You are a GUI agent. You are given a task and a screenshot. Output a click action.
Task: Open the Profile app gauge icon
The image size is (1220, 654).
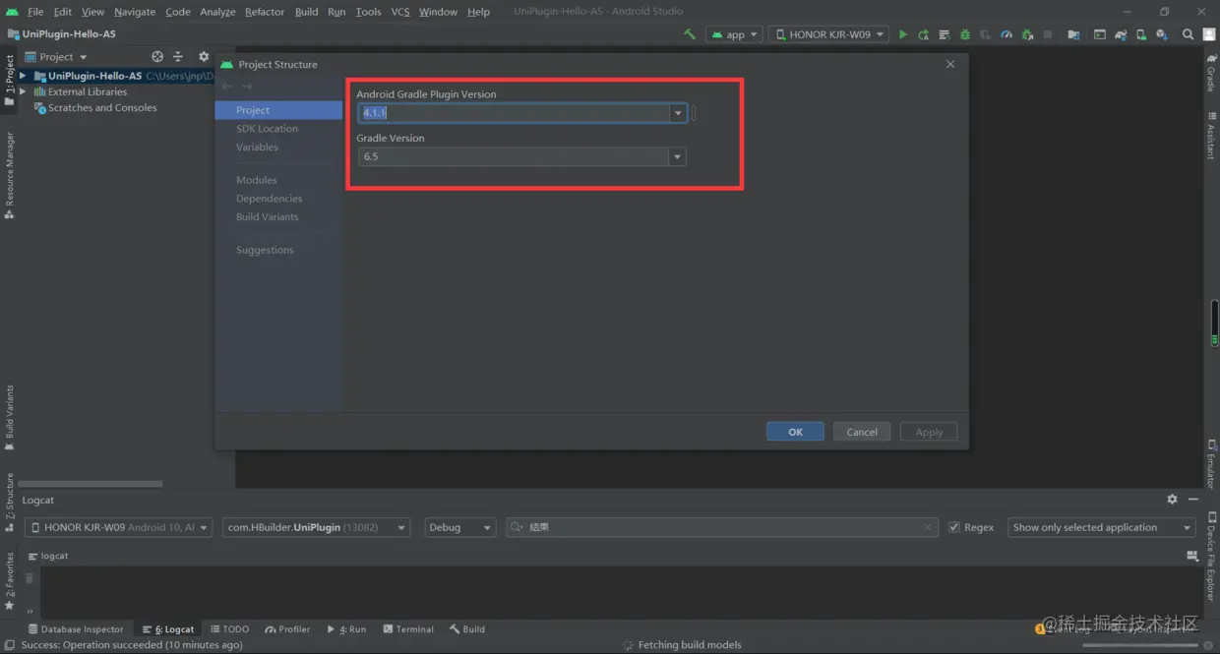1006,34
